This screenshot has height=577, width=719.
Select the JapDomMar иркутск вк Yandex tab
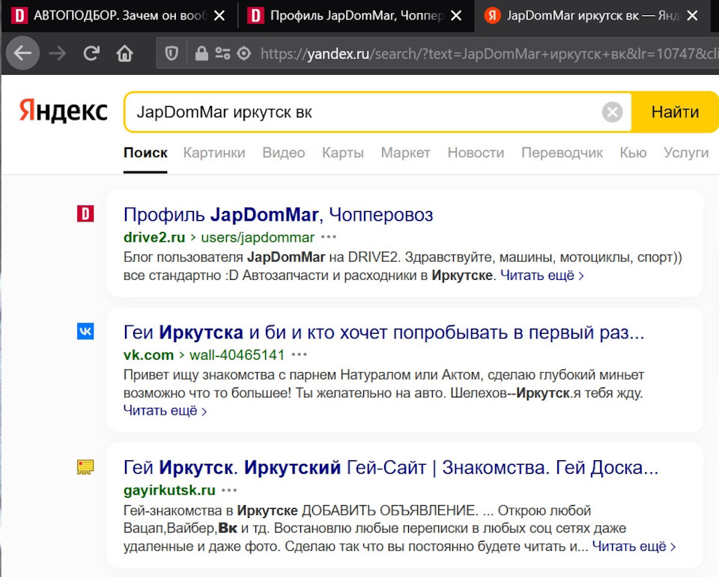(x=592, y=16)
